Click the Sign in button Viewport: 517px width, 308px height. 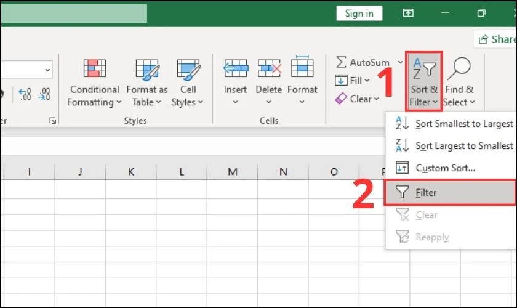tap(359, 13)
